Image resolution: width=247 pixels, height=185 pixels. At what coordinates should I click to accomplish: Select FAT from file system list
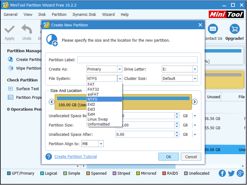click(x=104, y=84)
